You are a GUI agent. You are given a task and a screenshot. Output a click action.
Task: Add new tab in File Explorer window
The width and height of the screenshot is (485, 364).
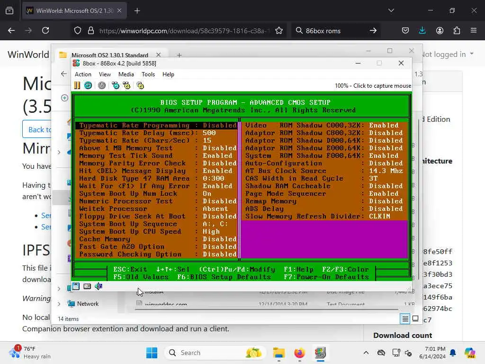(179, 55)
